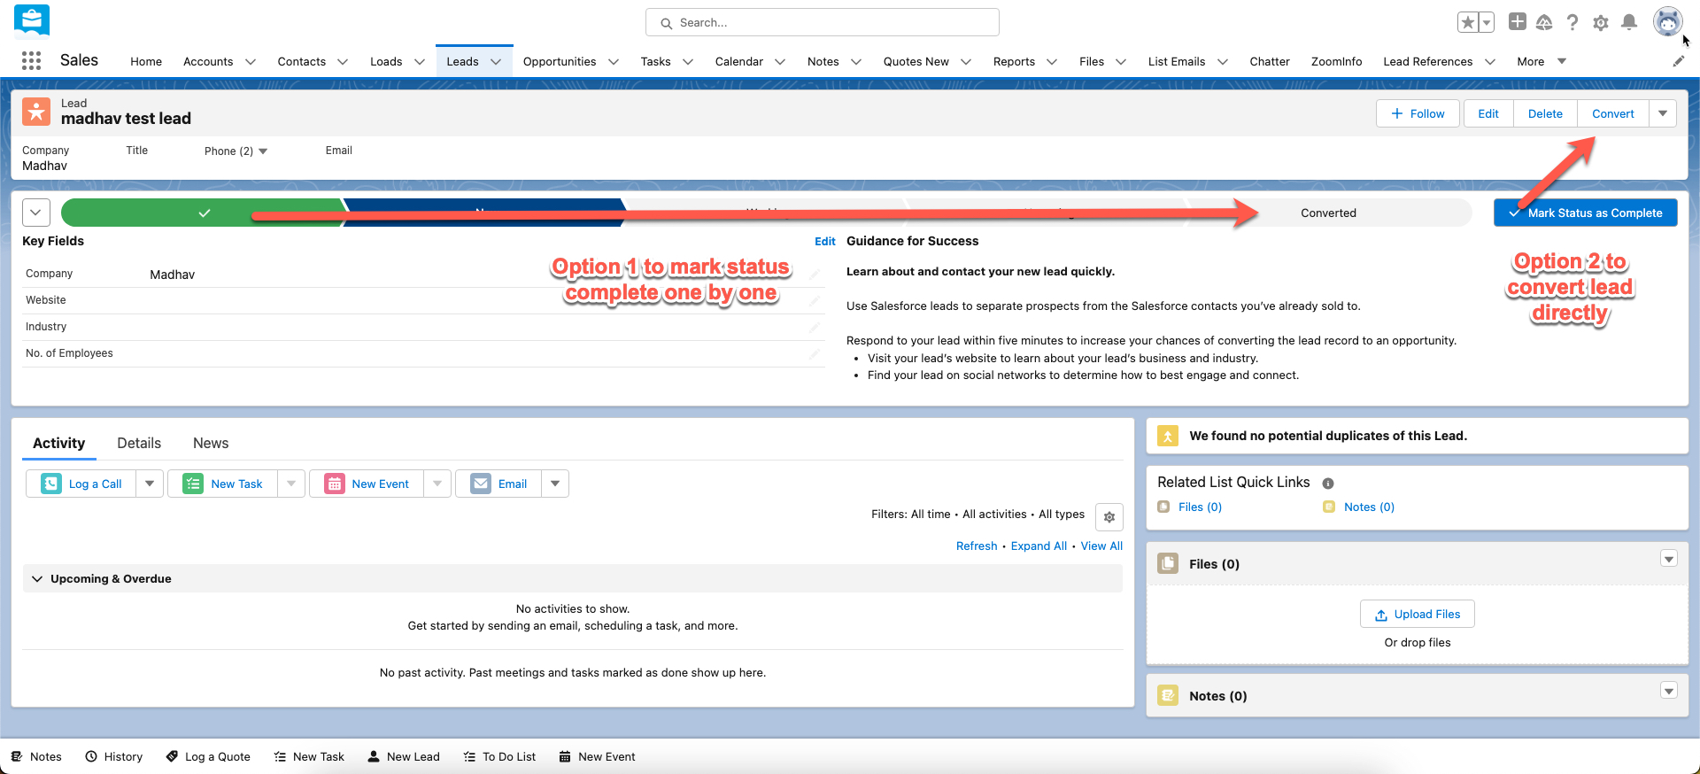Open the Notes card dropdown menu
The height and width of the screenshot is (774, 1700).
point(1669,691)
